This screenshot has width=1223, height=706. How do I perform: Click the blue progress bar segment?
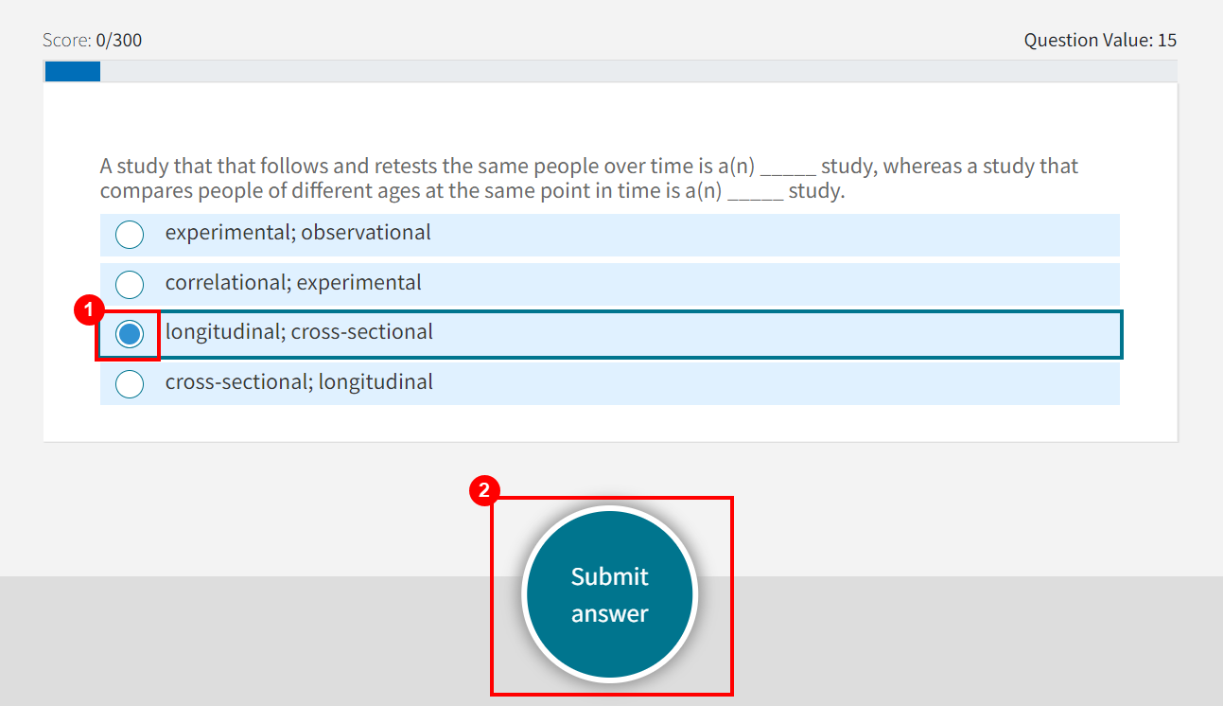coord(72,70)
